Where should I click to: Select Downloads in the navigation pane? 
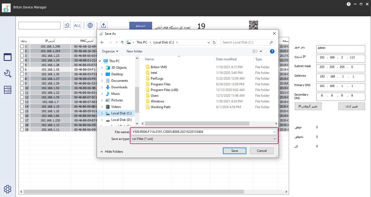click(x=119, y=87)
